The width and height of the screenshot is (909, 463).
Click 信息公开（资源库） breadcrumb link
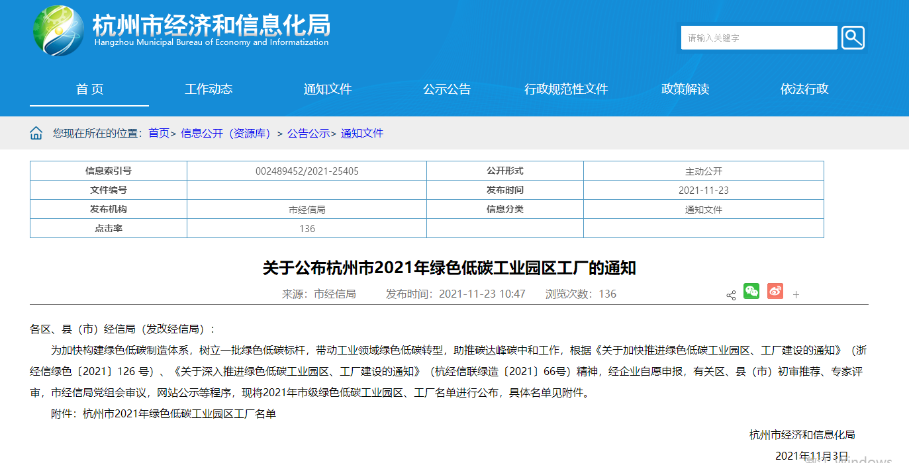(x=226, y=134)
